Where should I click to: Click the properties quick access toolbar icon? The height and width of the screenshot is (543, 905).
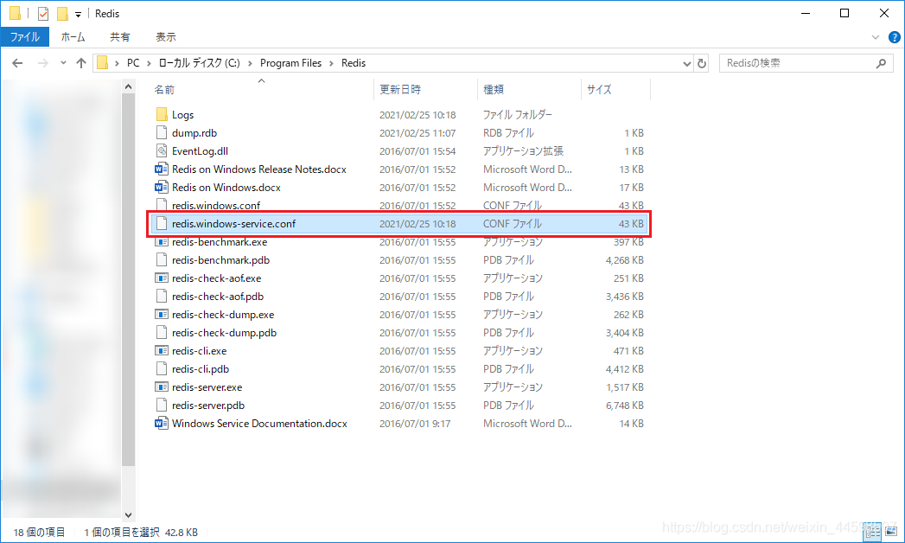(43, 13)
